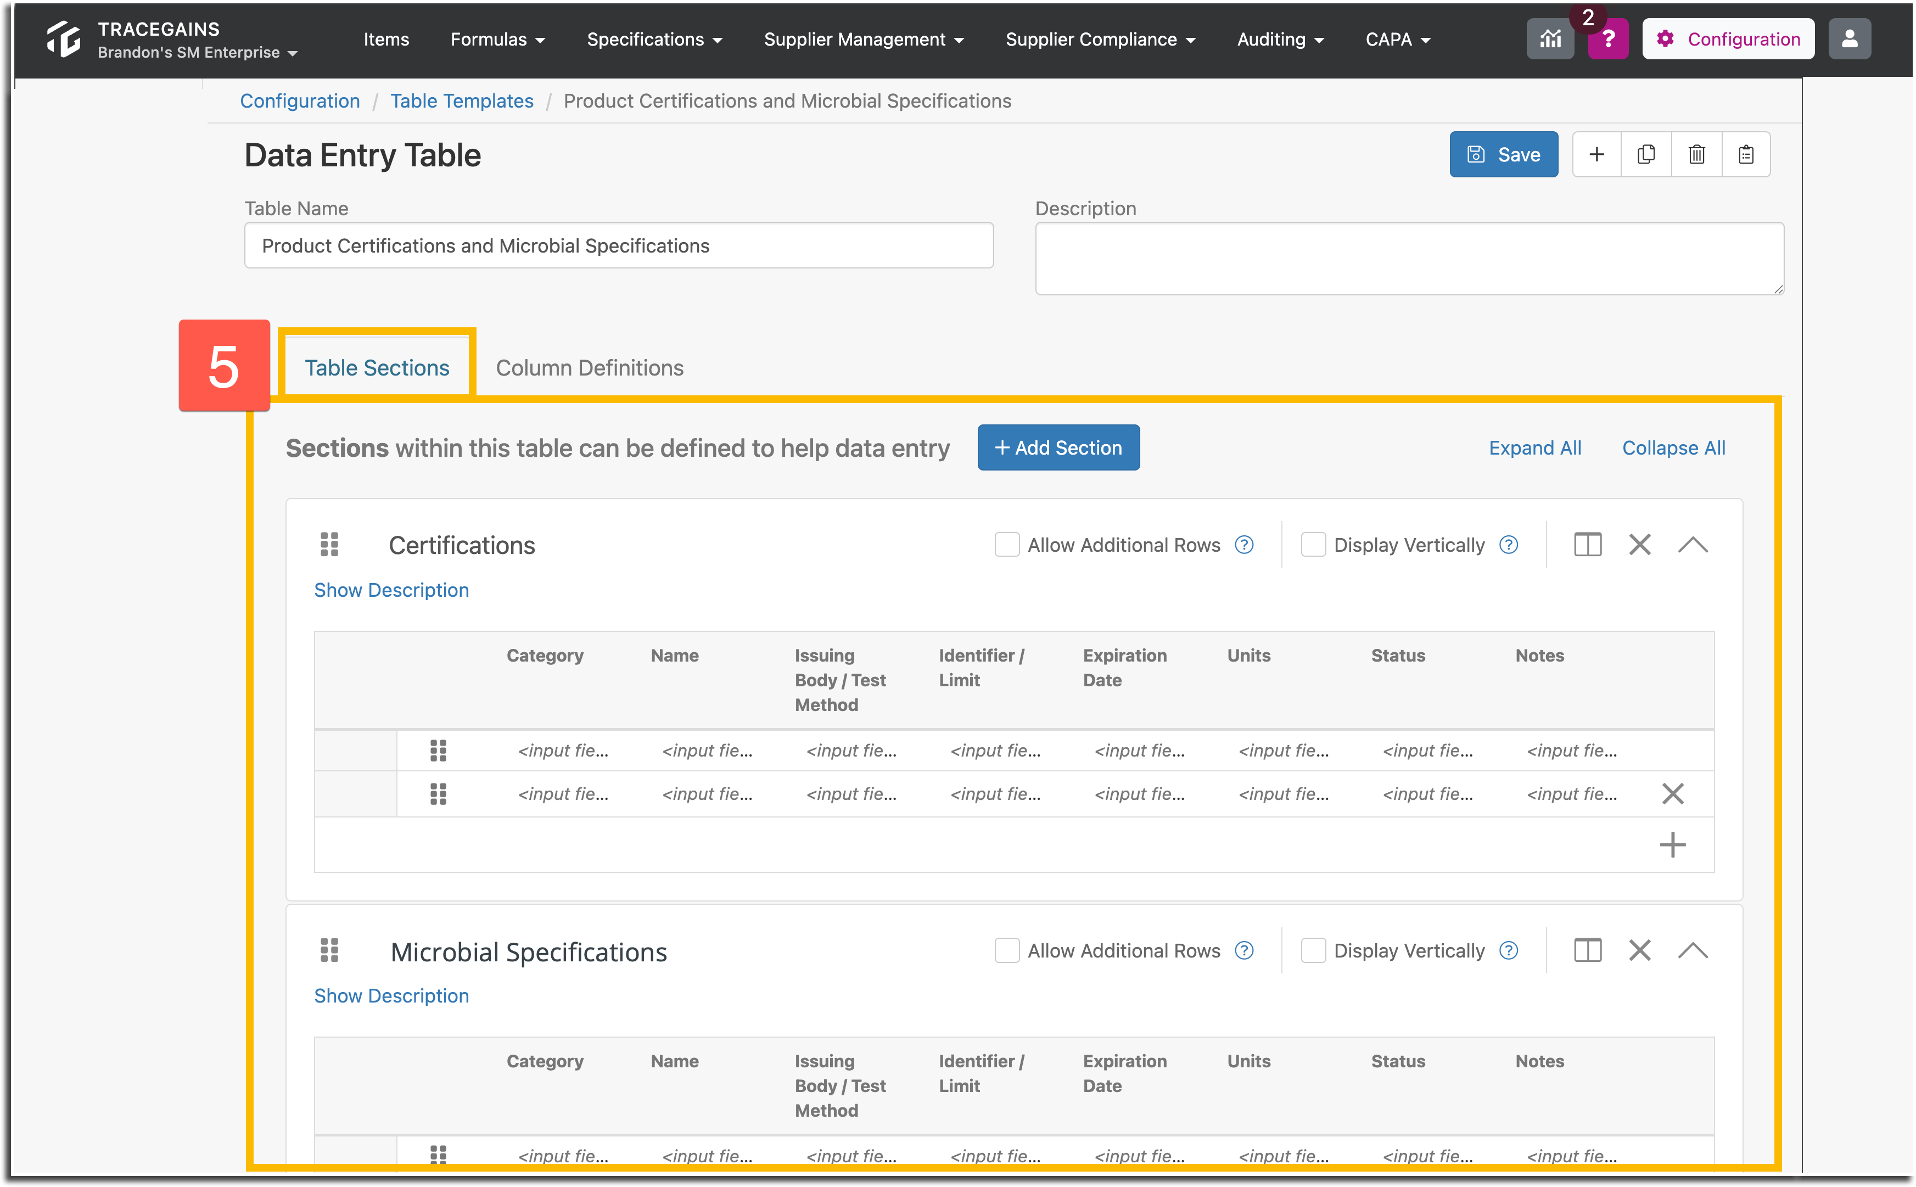Click Certifications Issuing Body / Test Method header
Screen dimensions: 1916x1187
point(840,680)
